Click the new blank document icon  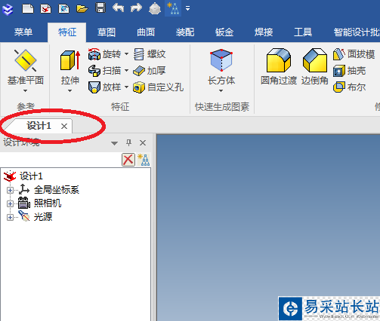tap(28, 8)
